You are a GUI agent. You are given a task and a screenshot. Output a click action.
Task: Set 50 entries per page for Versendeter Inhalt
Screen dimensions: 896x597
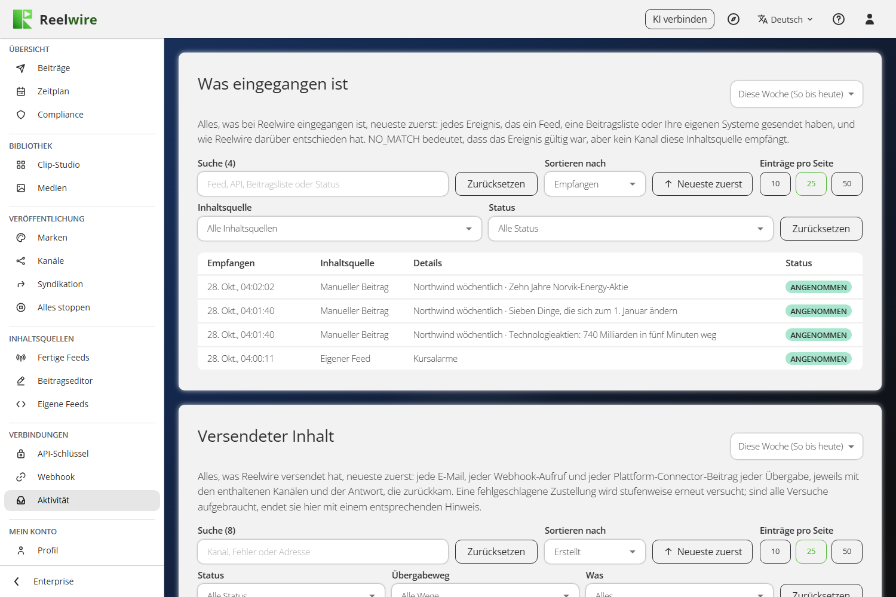click(847, 552)
